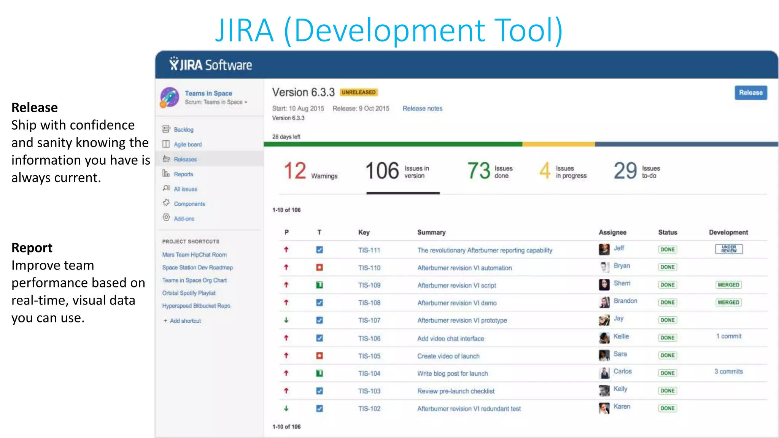Open Hyperspeed Bitbucket Repo shortcut

196,306
